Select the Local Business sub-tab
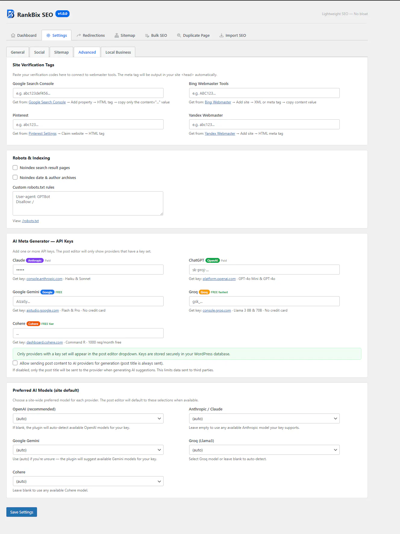Viewport: 400px width, 534px height. point(118,52)
